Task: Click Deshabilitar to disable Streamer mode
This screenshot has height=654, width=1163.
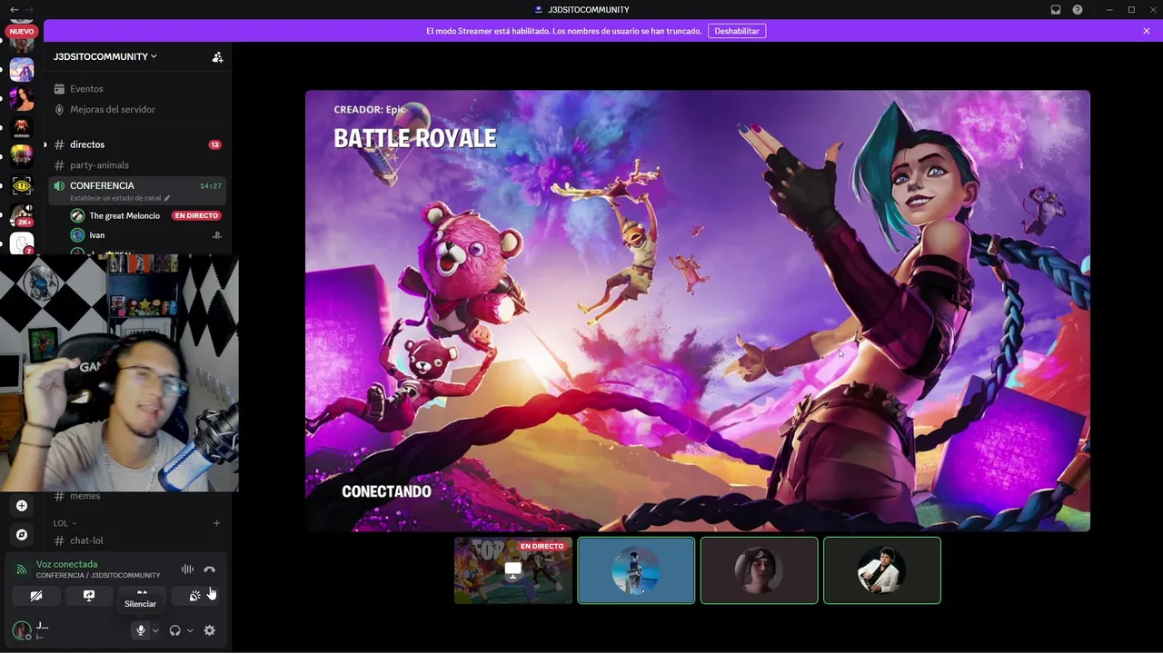Action: [x=737, y=31]
